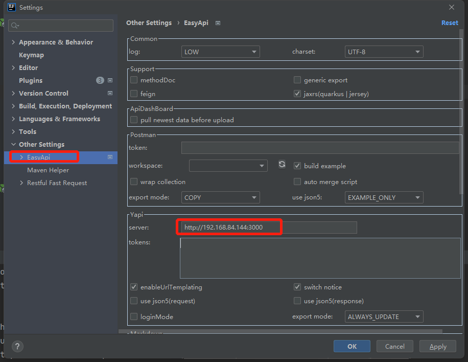Expand the Version Control node
Viewport: 468px width, 362px height.
pyautogui.click(x=13, y=93)
